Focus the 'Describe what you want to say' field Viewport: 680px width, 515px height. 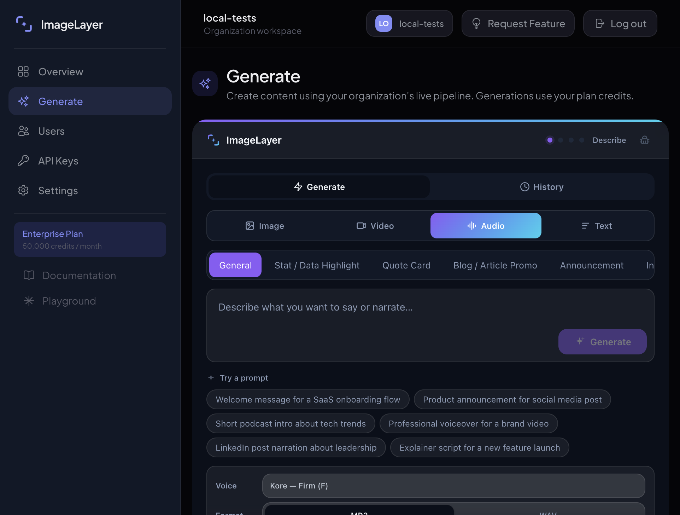[430, 325]
